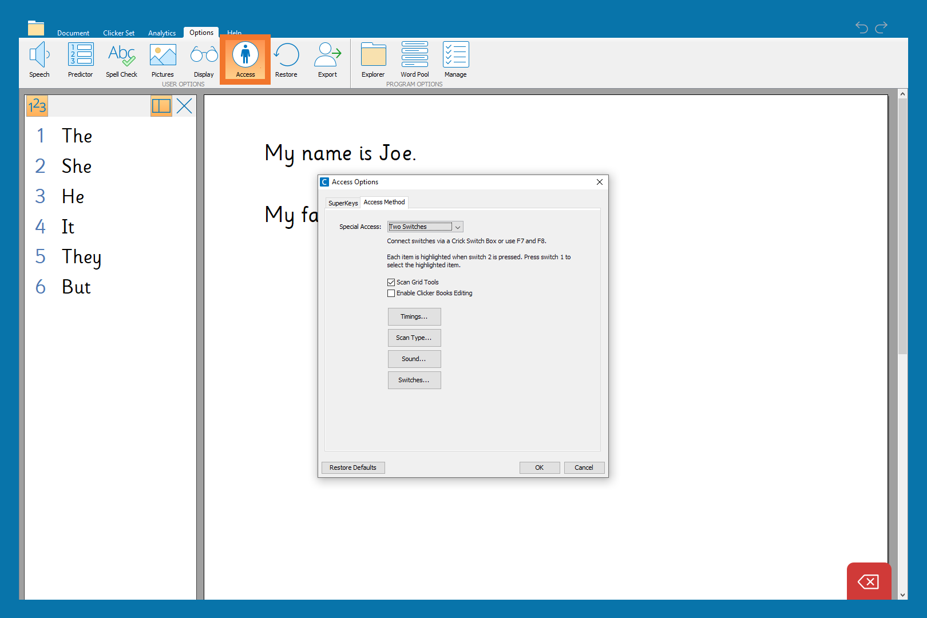Open the Pictures options

pos(163,60)
